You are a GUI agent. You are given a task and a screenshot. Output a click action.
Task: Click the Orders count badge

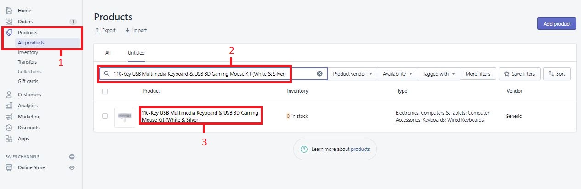pos(73,22)
